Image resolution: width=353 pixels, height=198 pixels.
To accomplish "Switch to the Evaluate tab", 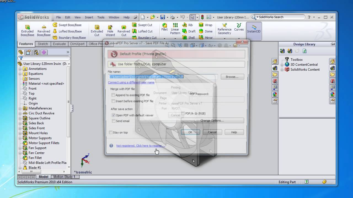I will (x=59, y=44).
